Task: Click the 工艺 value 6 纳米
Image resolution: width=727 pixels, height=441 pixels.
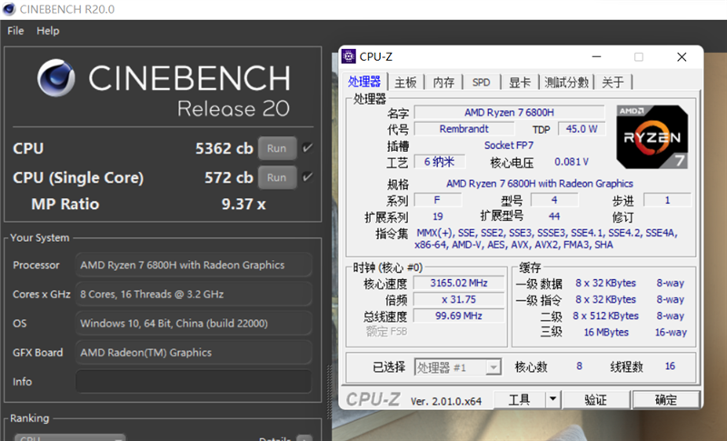Action: (x=439, y=162)
